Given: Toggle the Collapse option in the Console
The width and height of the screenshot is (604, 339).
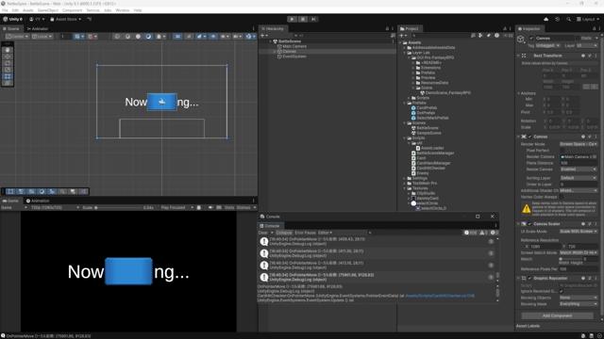Looking at the screenshot, I should (284, 233).
